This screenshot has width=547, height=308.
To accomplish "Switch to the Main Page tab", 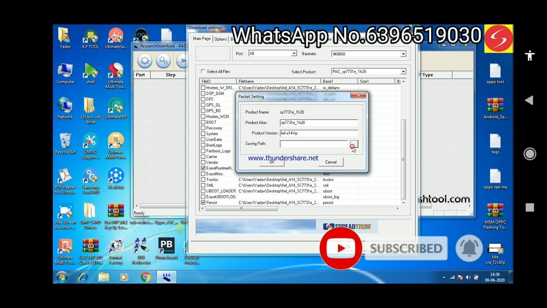I will click(202, 38).
